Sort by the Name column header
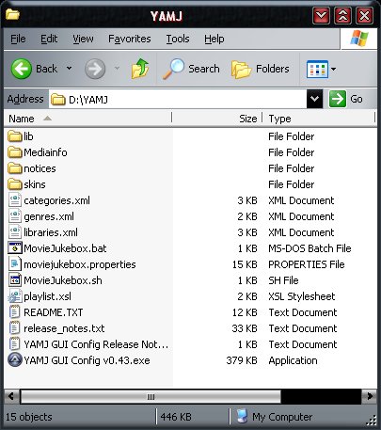This screenshot has height=430, width=381. coord(87,119)
